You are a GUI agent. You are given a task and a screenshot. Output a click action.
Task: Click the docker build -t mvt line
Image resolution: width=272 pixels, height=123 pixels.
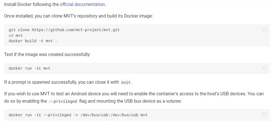(33, 41)
